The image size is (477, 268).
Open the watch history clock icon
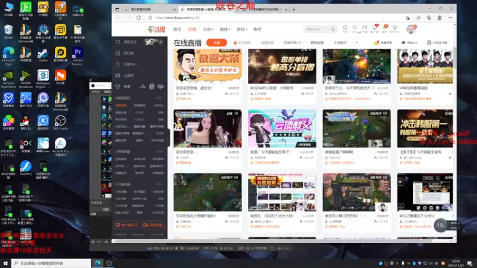click(345, 29)
